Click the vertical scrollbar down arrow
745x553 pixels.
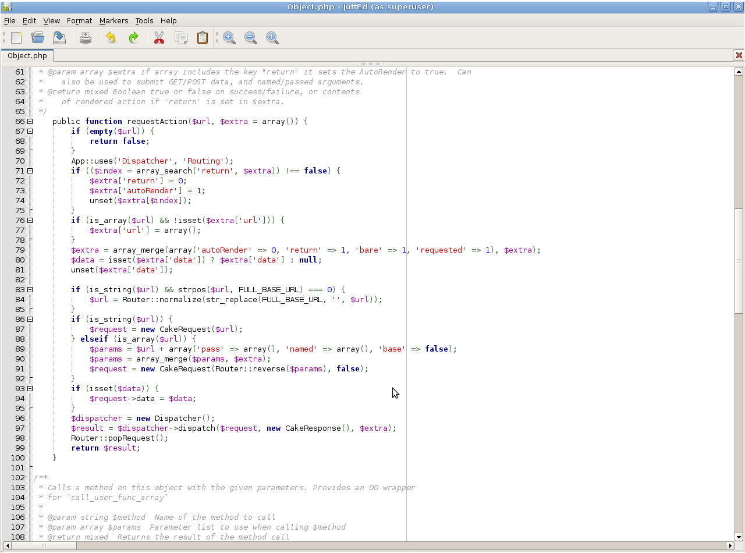click(739, 537)
